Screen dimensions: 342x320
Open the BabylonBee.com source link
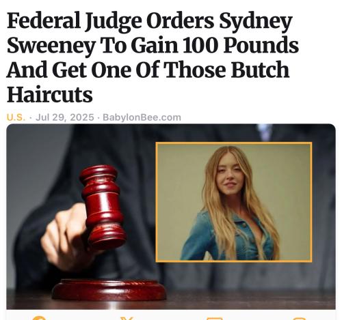click(142, 117)
